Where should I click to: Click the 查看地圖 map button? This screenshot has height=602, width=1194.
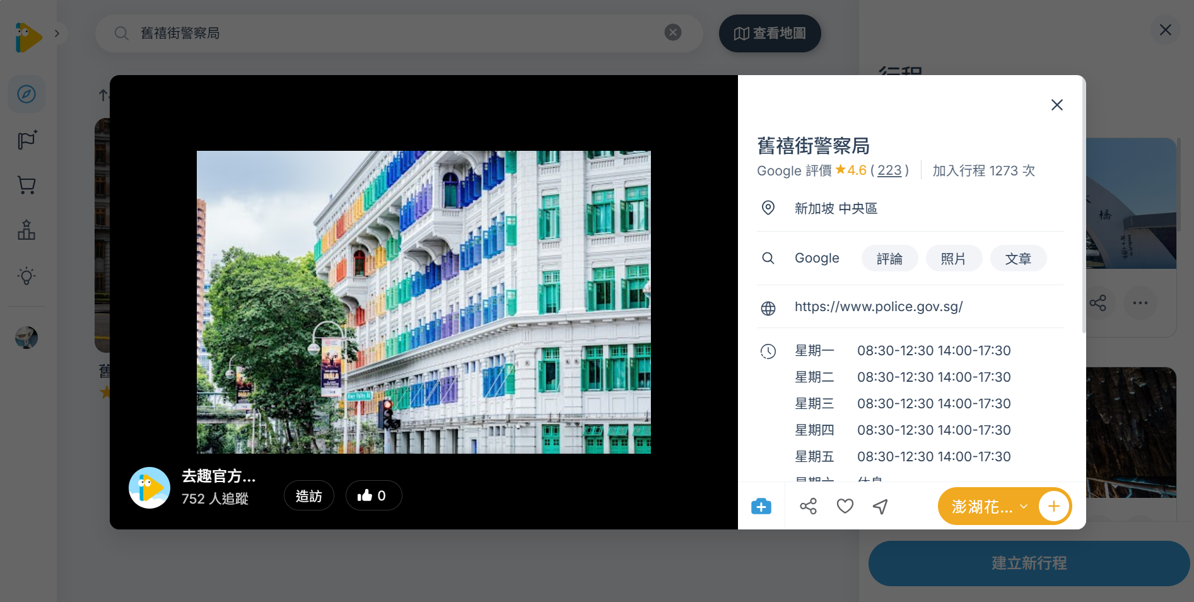[x=770, y=33]
